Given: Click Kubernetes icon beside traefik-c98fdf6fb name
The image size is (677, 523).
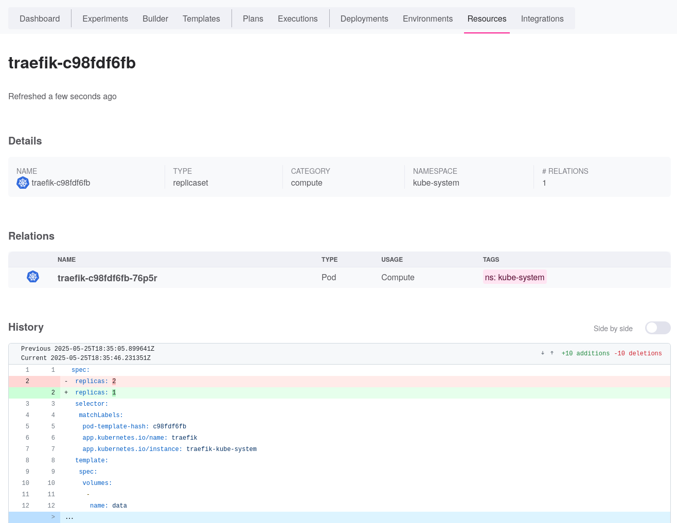Looking at the screenshot, I should point(23,183).
